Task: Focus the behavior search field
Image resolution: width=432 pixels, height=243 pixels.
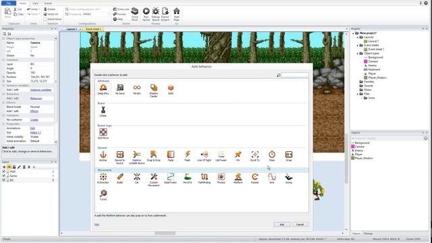Action: (294, 75)
